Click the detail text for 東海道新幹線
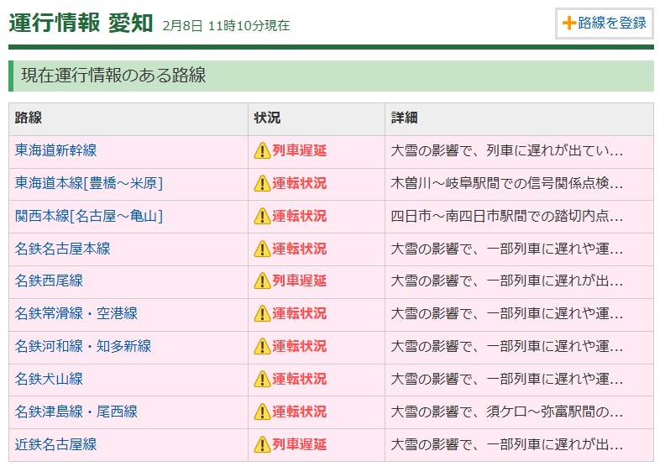Viewport: 665px width, 472px height. click(507, 150)
